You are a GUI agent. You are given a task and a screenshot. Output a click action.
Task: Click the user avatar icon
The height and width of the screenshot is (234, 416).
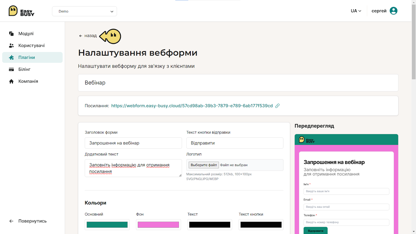[393, 11]
